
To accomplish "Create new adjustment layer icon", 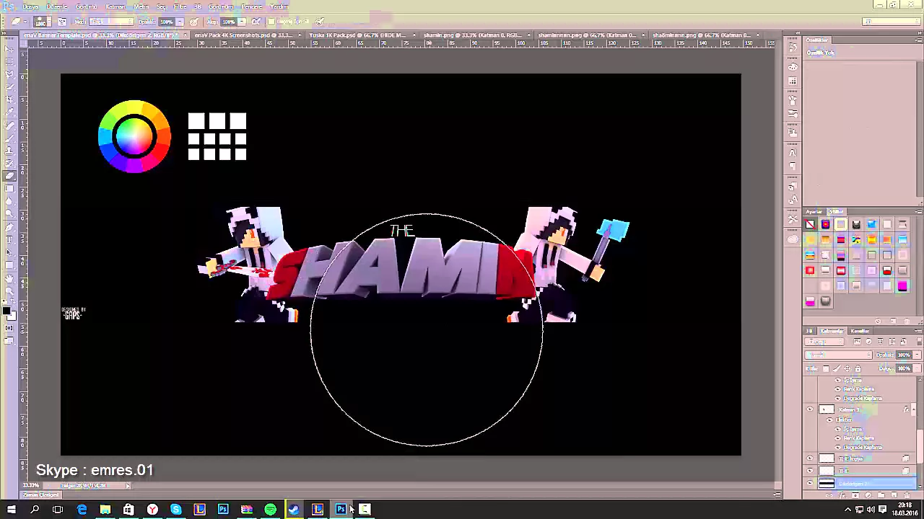I will pos(868,495).
